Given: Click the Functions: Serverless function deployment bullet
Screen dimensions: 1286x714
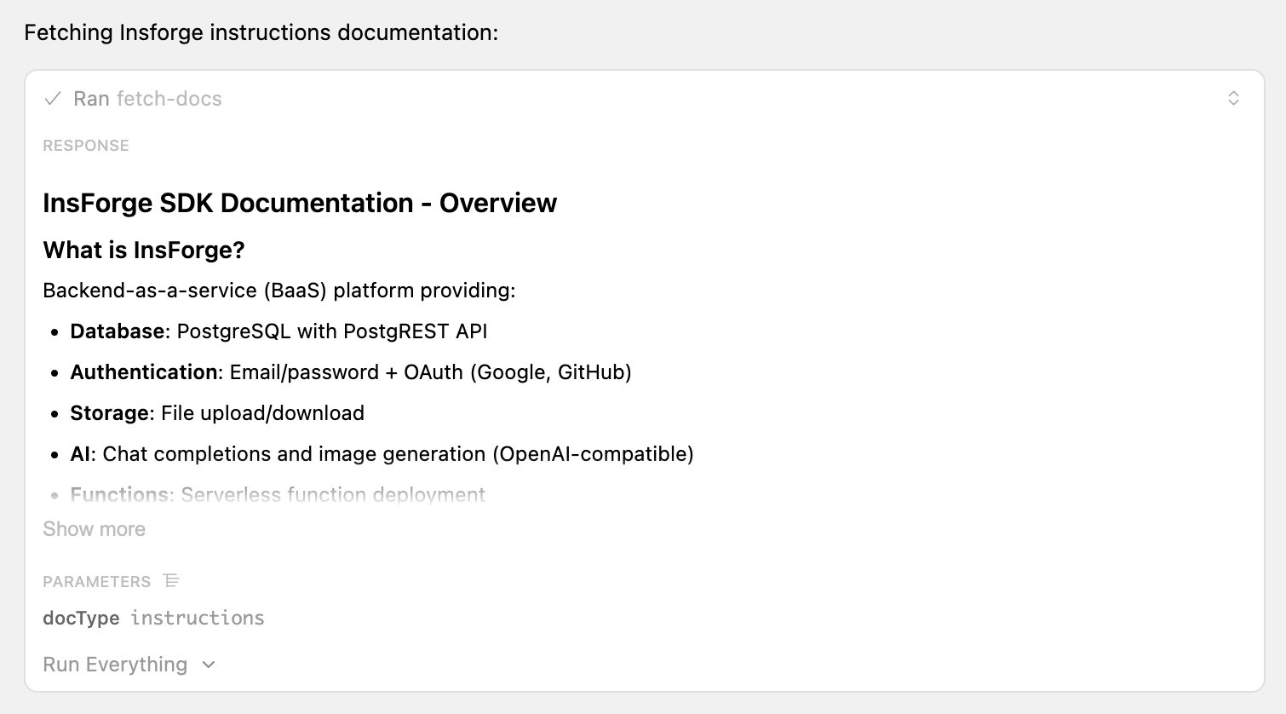Looking at the screenshot, I should click(278, 495).
